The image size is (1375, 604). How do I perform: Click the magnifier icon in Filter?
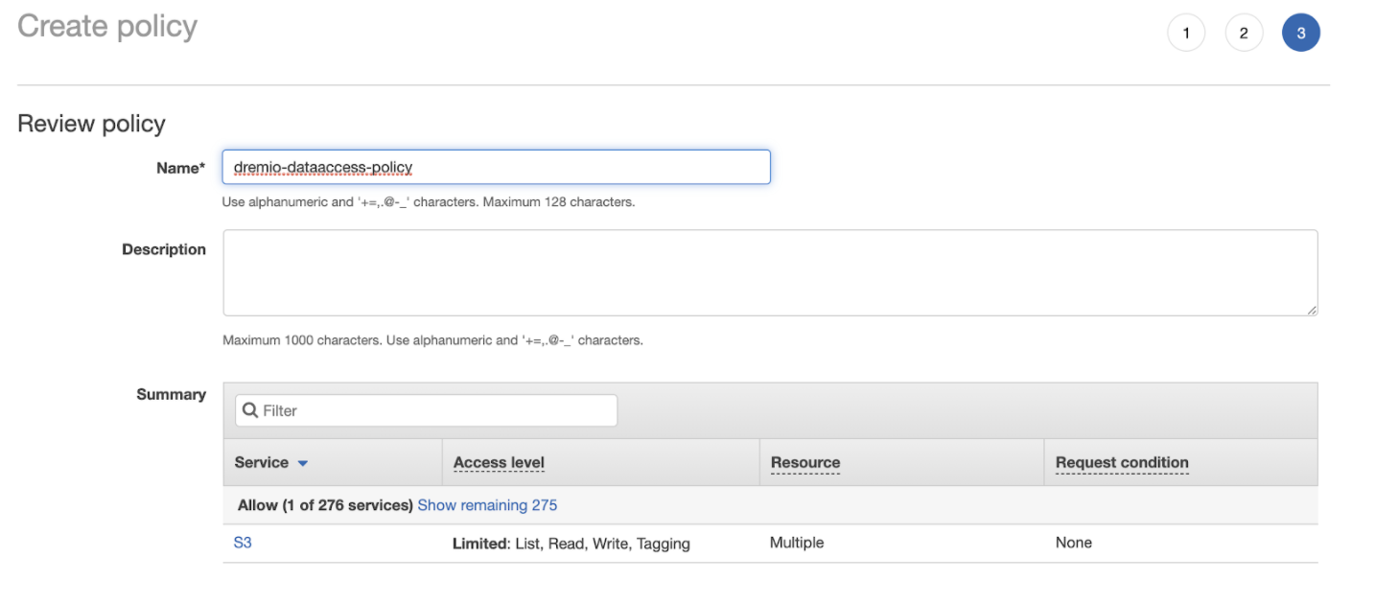(x=250, y=410)
